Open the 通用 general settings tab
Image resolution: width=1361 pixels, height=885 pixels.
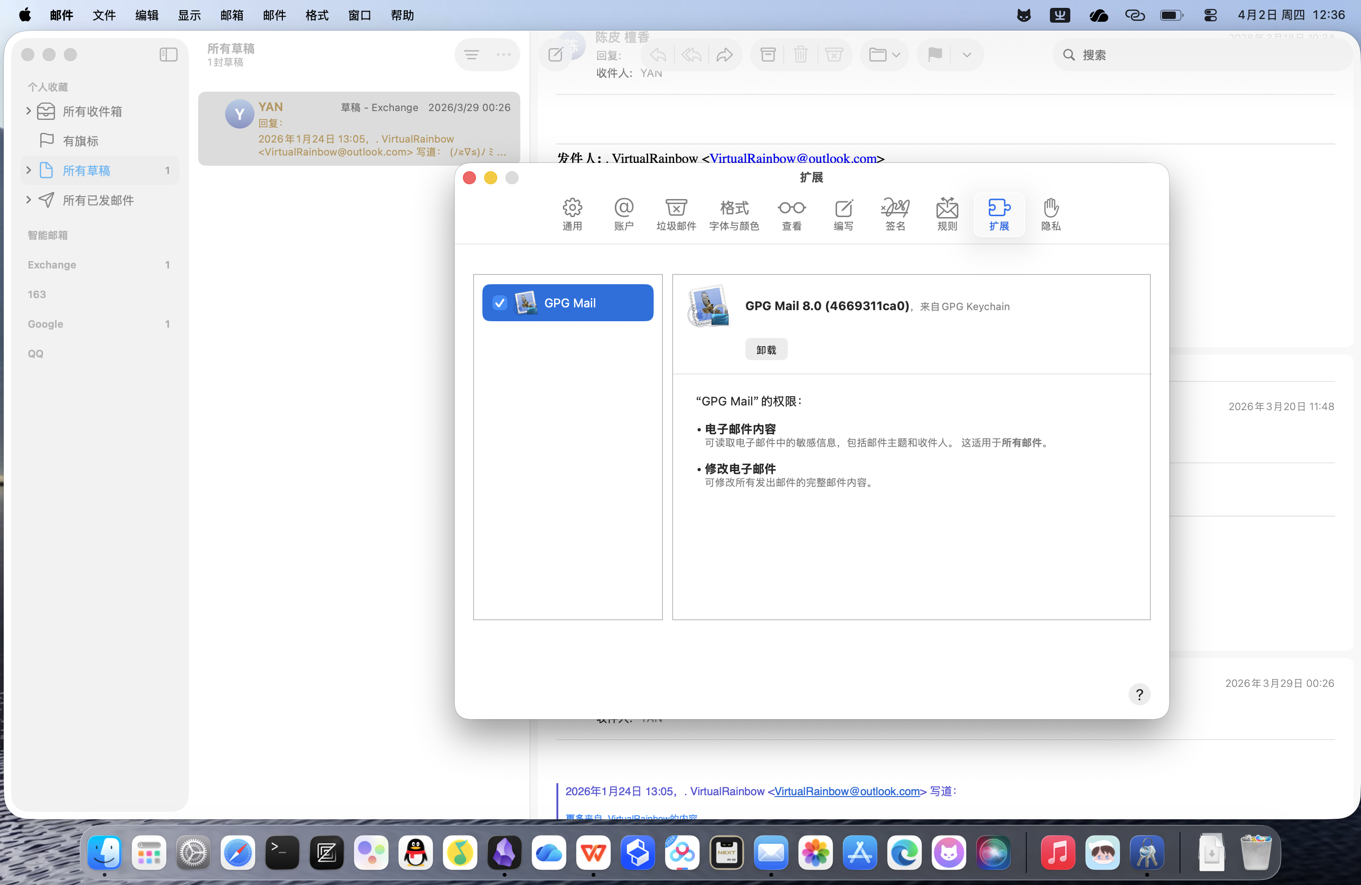(x=572, y=214)
